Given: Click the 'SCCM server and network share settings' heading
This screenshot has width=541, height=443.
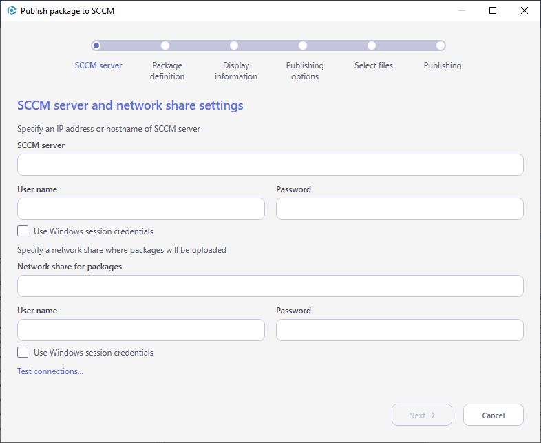Looking at the screenshot, I should click(130, 105).
